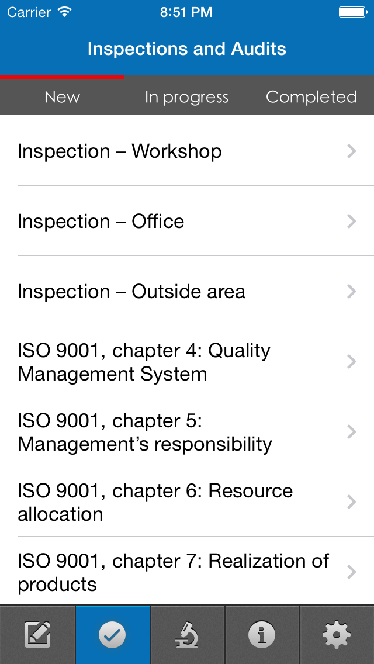Tap the Inspections and Audits title
Image resolution: width=374 pixels, height=664 pixels.
point(187,49)
